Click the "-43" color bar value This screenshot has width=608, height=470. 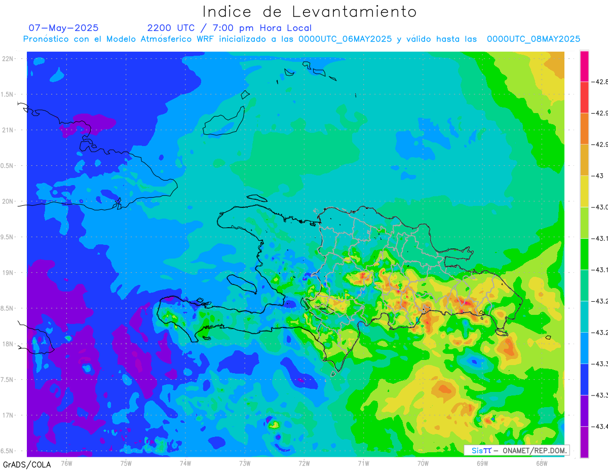[598, 176]
